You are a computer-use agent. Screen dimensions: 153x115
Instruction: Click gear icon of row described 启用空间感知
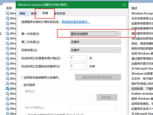pyautogui.click(x=8, y=104)
